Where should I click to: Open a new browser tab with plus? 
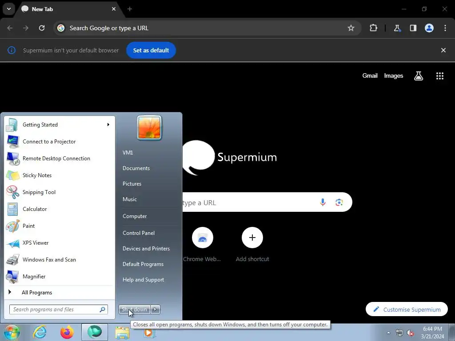130,9
